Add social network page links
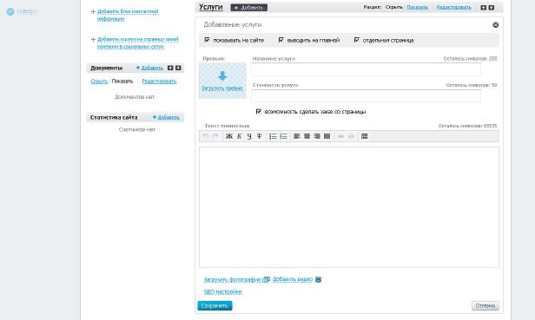 tap(138, 43)
